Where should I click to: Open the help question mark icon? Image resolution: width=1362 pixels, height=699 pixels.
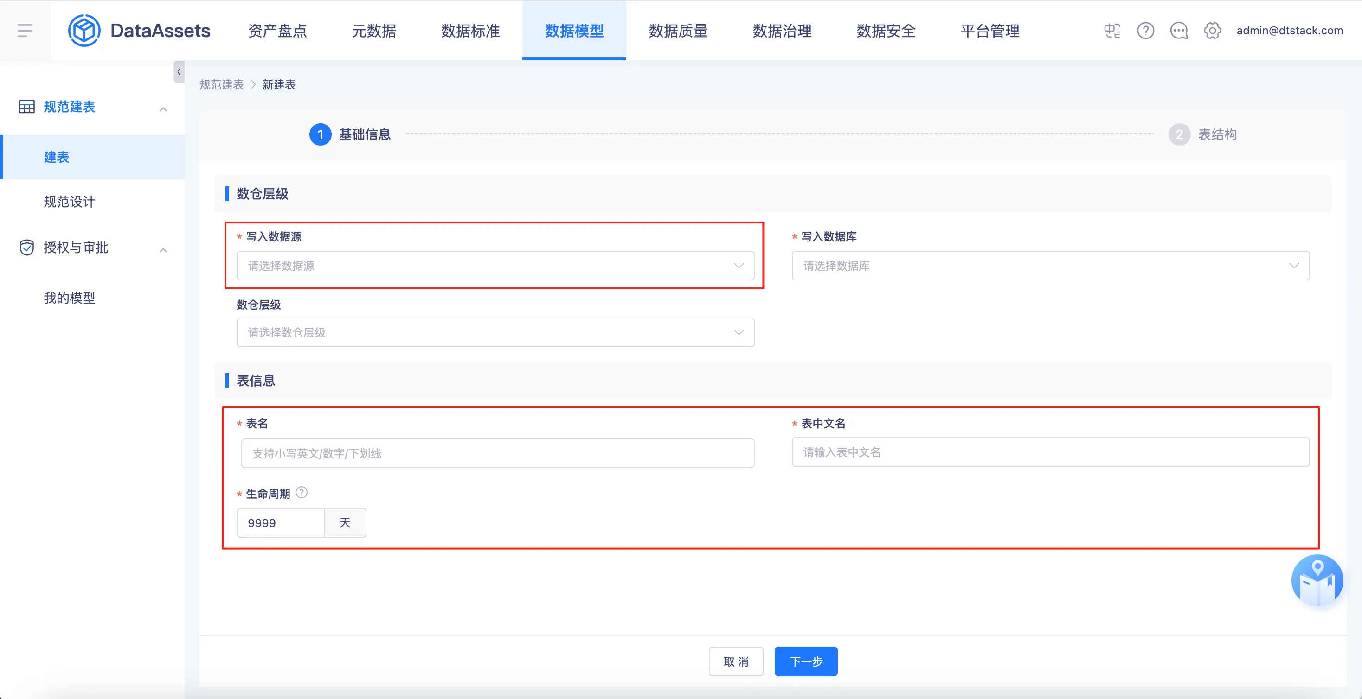click(x=1145, y=31)
